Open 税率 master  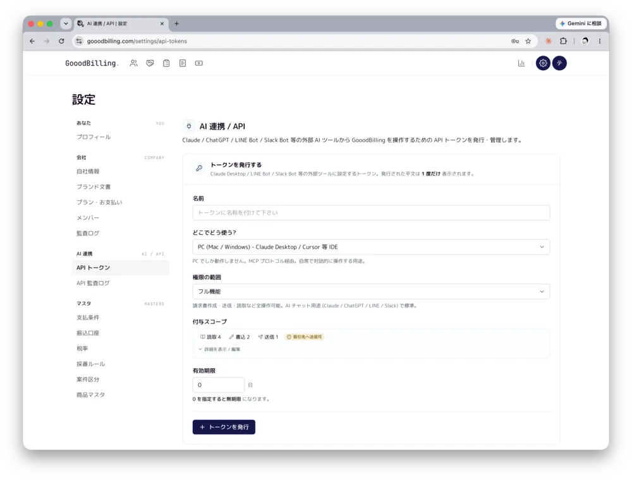point(82,349)
